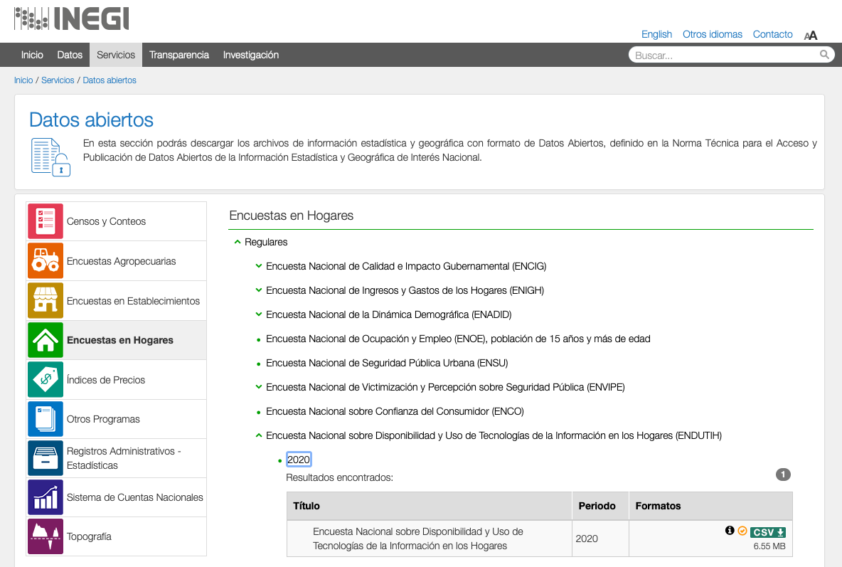The image size is (842, 567).
Task: Collapse the Regulares section
Action: 238,243
